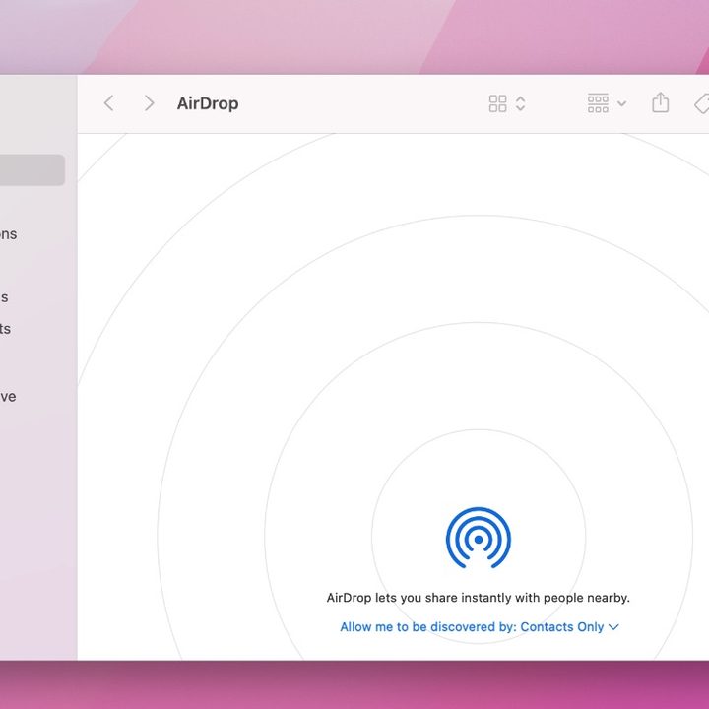The width and height of the screenshot is (709, 709).
Task: Open 'Allow me to be discovered by' menu
Action: click(x=480, y=626)
